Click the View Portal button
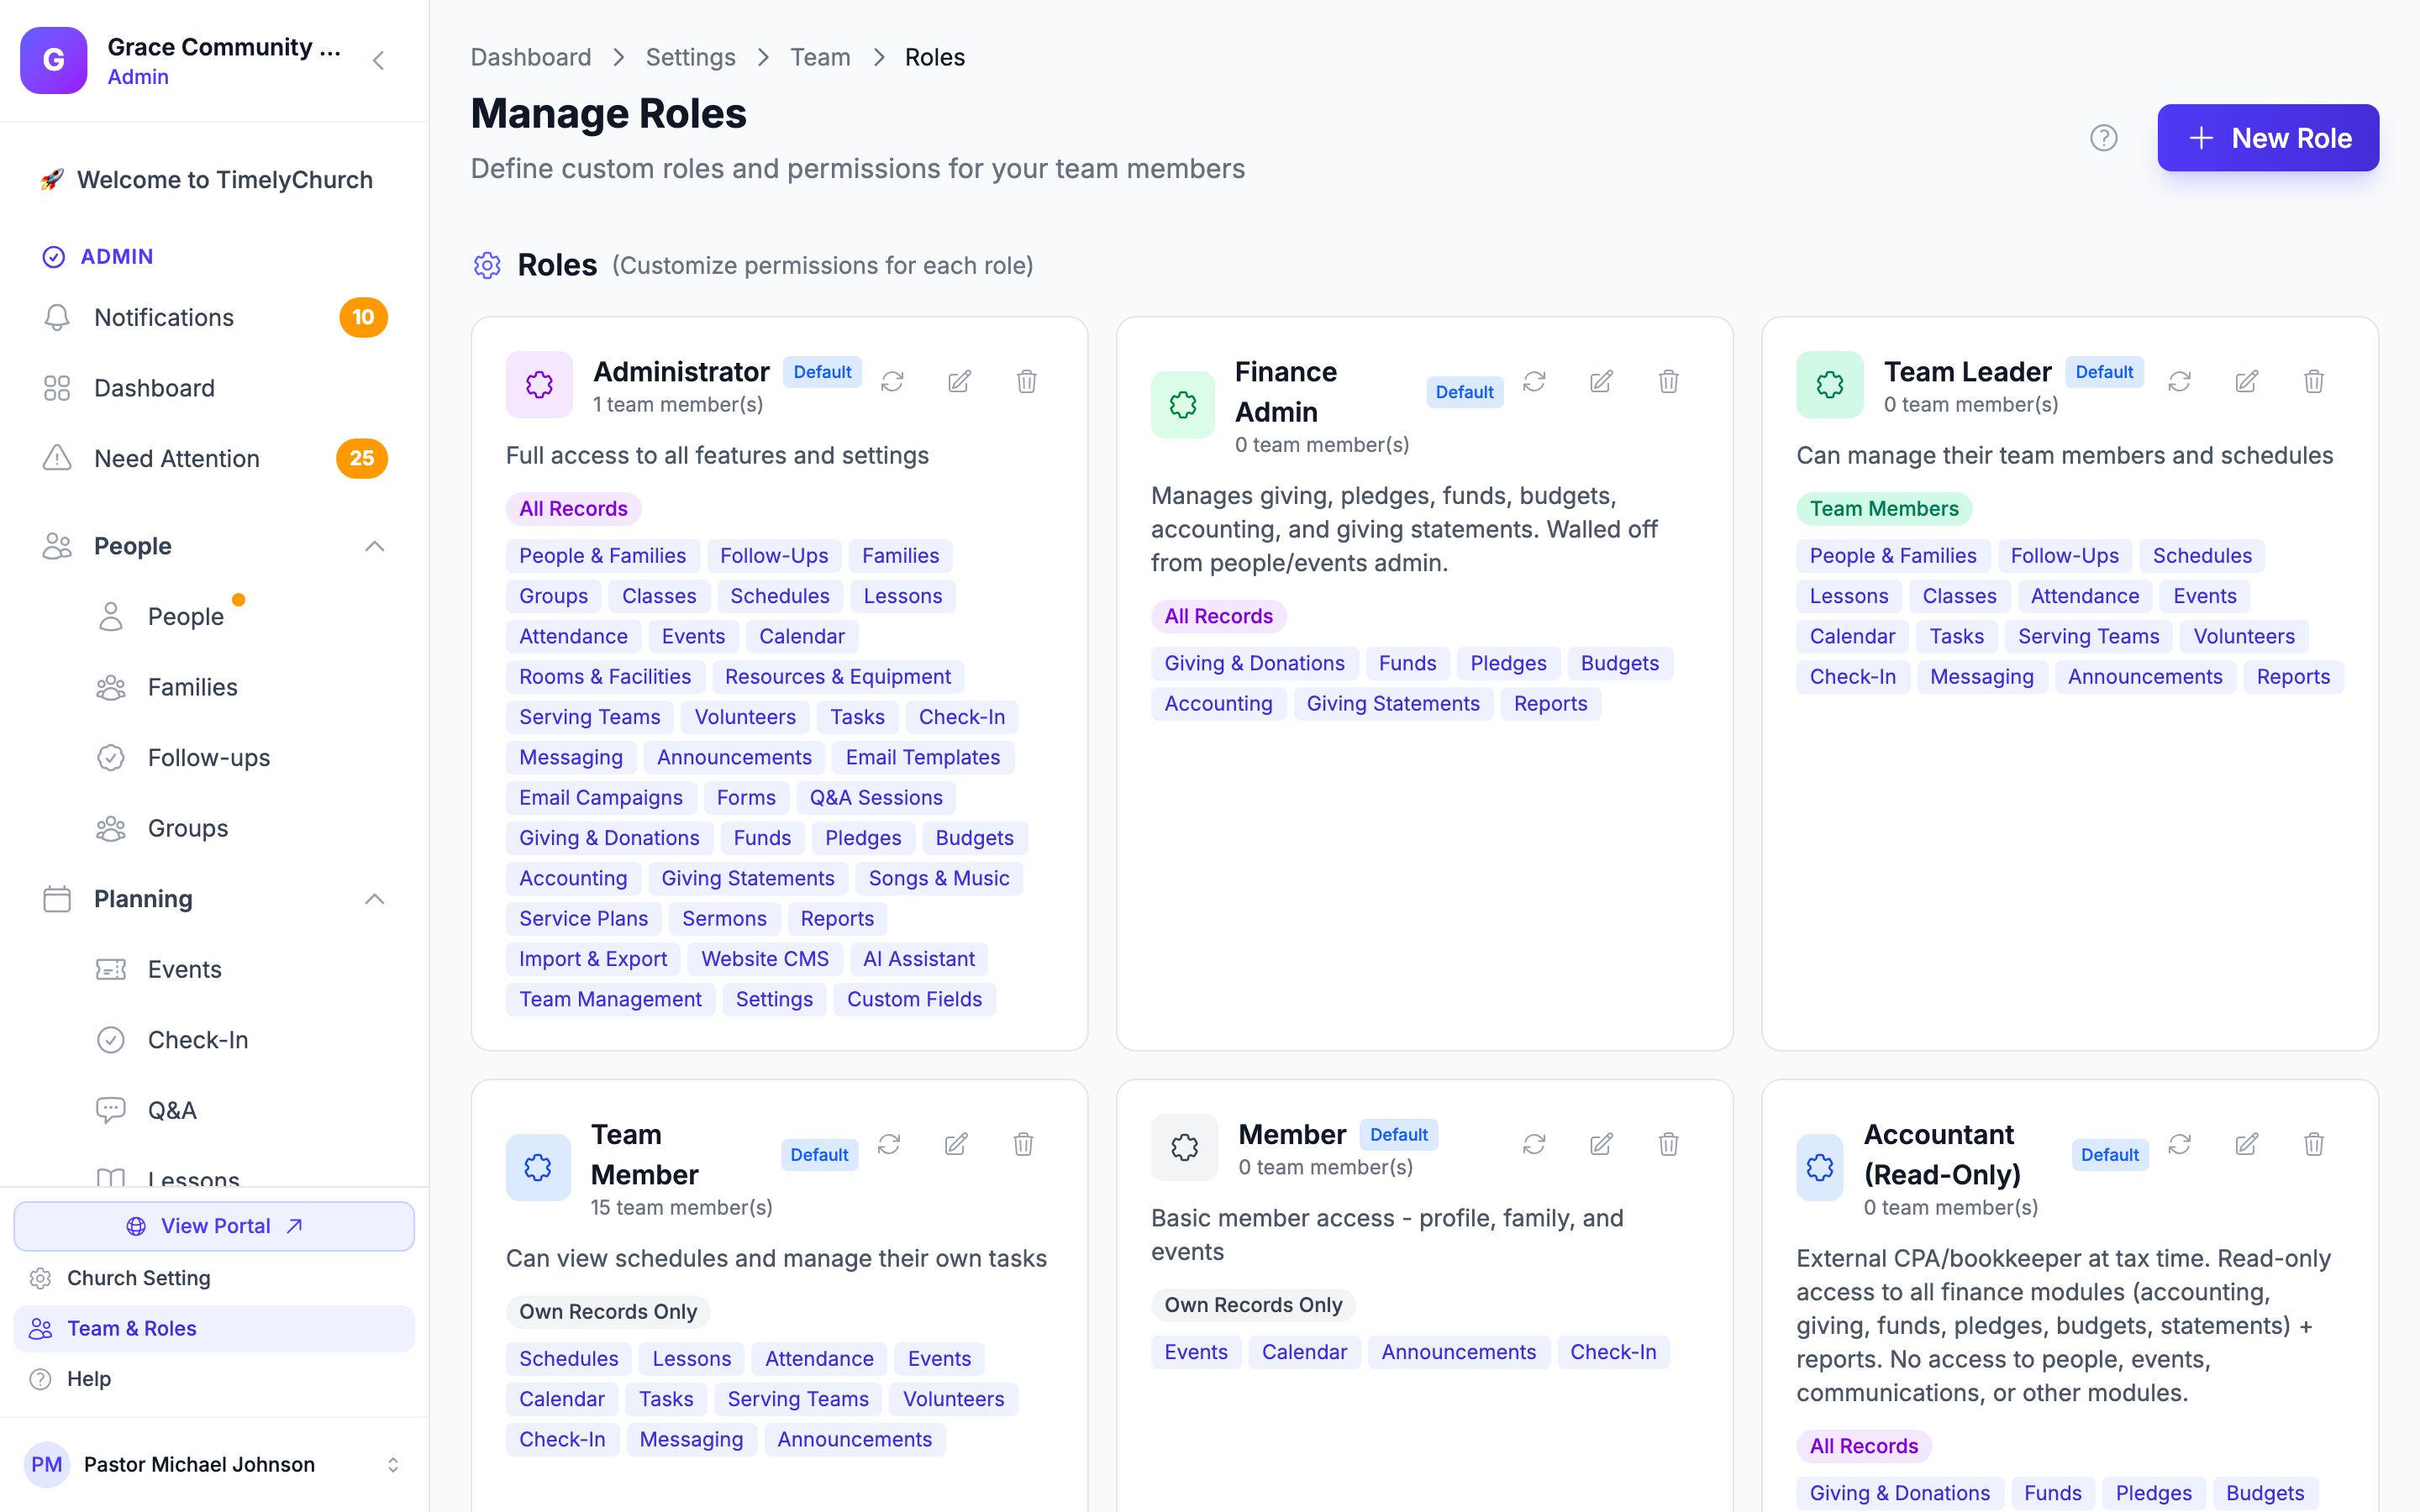2420x1512 pixels. coord(214,1226)
